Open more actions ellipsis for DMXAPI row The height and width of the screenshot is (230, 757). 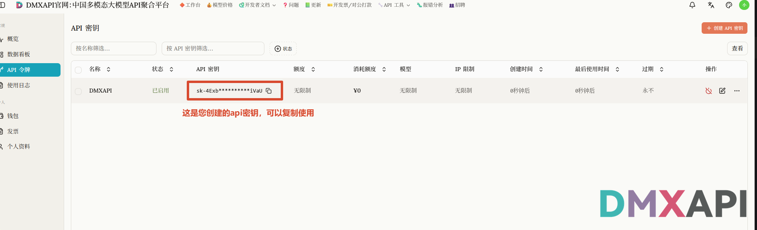coord(737,91)
